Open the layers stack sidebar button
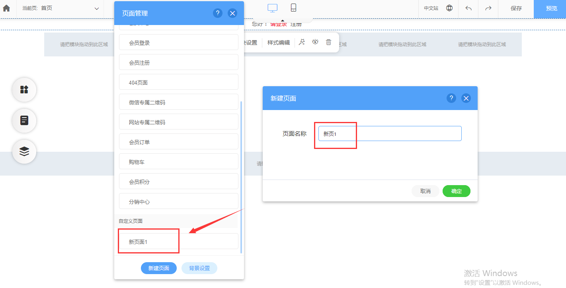The image size is (566, 288). point(24,151)
